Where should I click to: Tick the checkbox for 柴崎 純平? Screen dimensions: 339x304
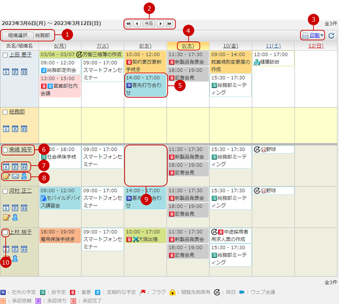click(x=5, y=150)
